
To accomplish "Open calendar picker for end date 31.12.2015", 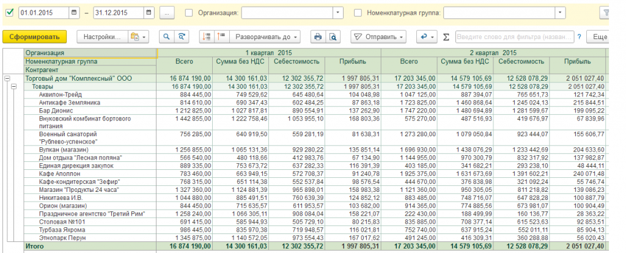I will pyautogui.click(x=150, y=12).
